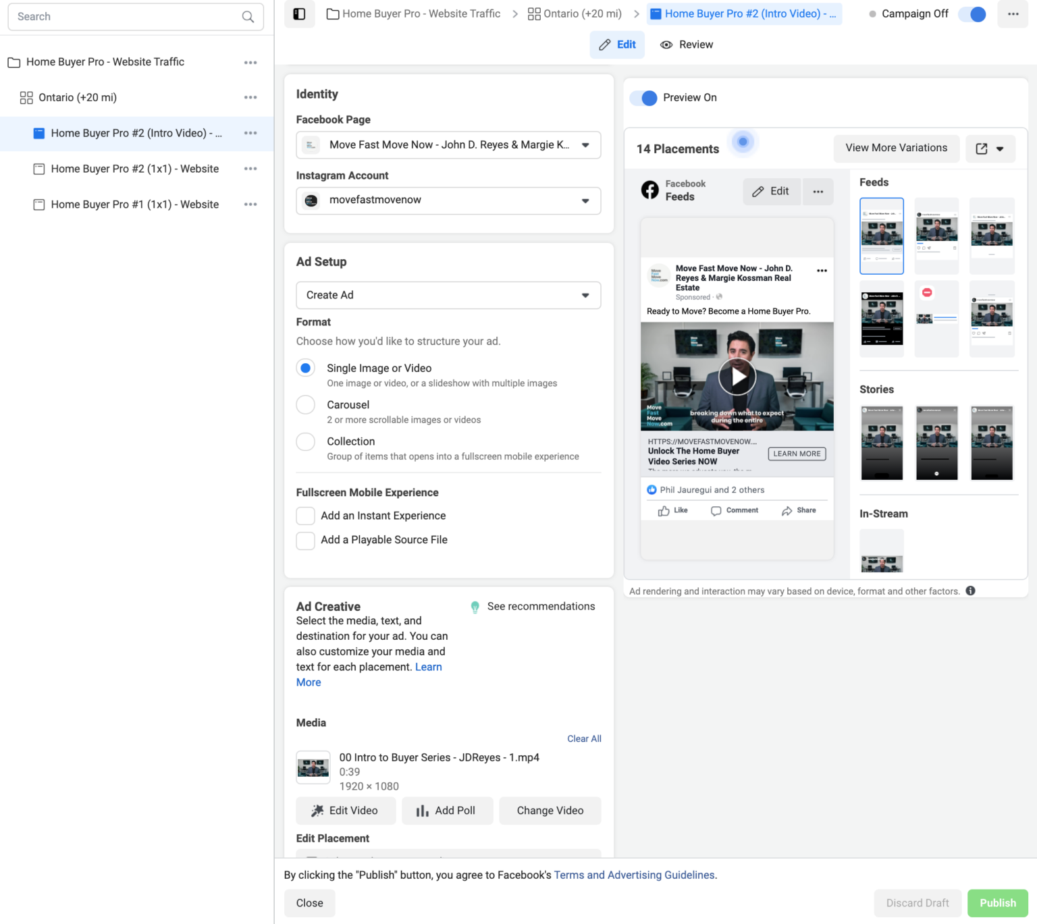Open campaign options three-dot menu in sidebar
The image size is (1037, 924).
tap(250, 62)
